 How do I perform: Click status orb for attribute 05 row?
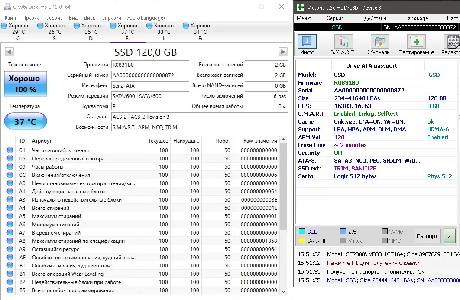[10, 159]
